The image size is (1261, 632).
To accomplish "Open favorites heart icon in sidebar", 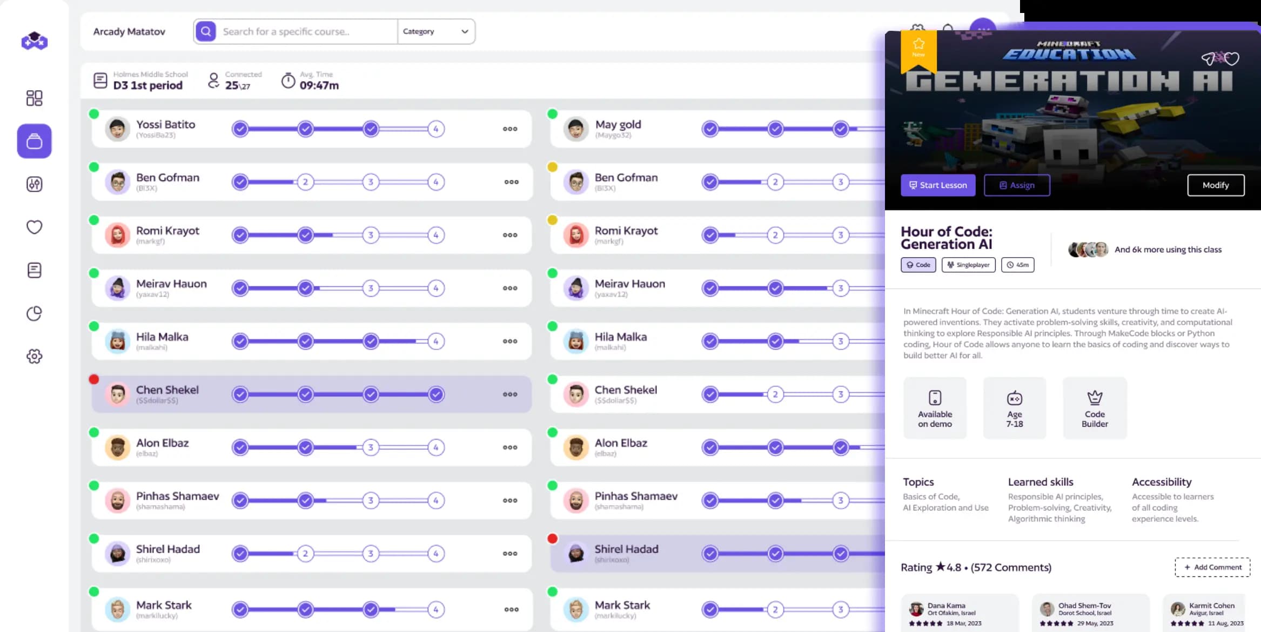I will (34, 227).
